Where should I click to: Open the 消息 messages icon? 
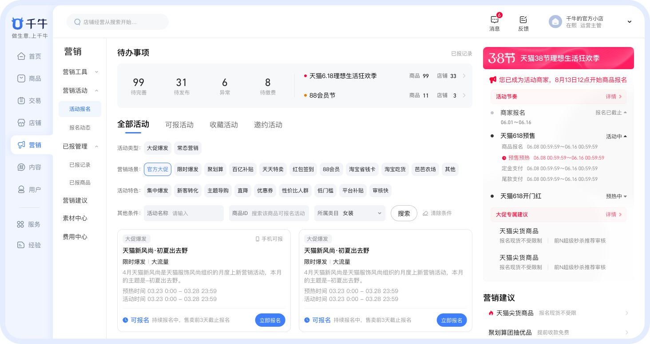tap(495, 20)
